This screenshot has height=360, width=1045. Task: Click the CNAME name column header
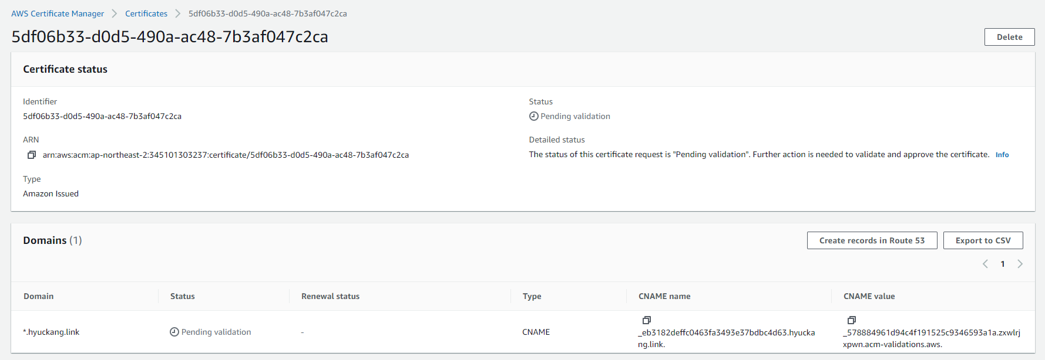click(664, 296)
